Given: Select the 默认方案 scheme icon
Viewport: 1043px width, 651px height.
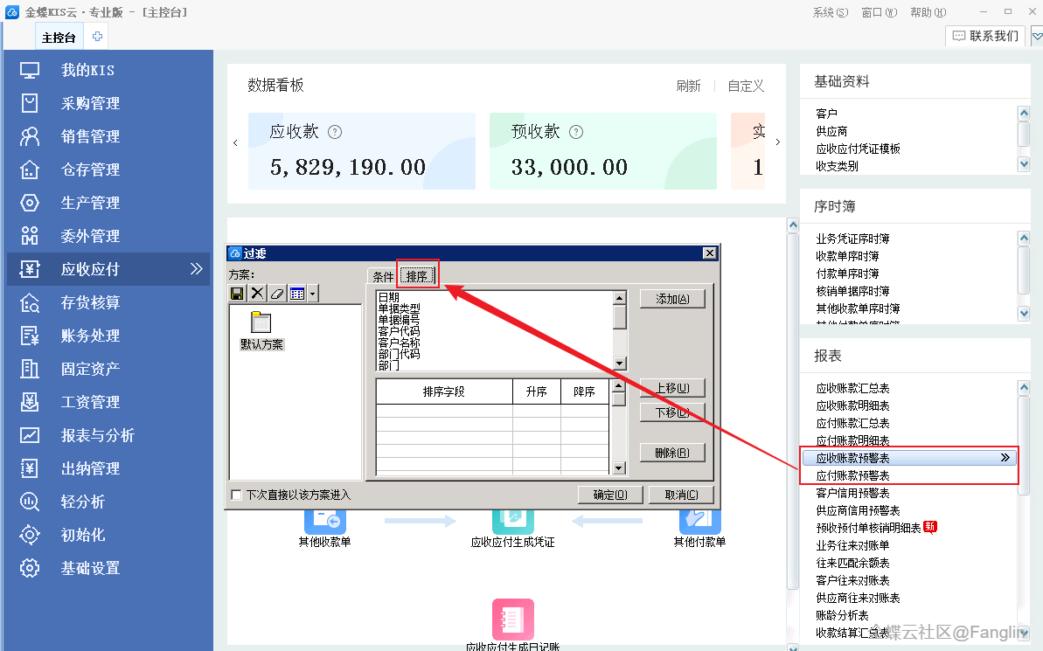Looking at the screenshot, I should coord(261,324).
